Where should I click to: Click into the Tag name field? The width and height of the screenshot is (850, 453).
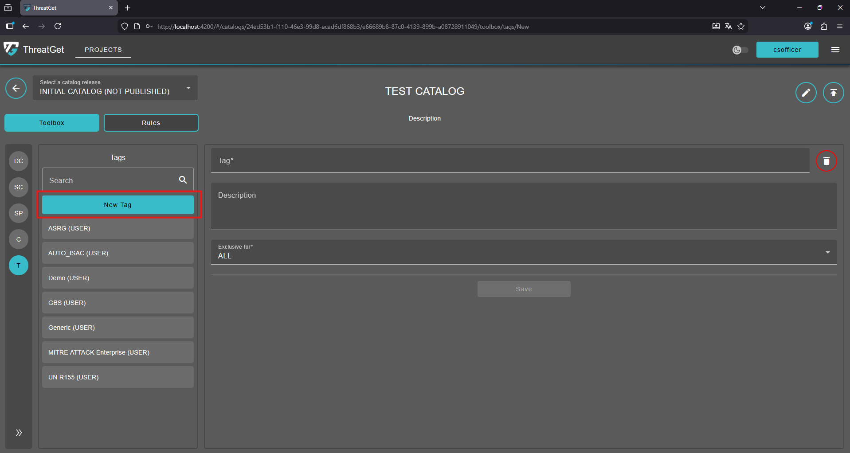pyautogui.click(x=510, y=161)
